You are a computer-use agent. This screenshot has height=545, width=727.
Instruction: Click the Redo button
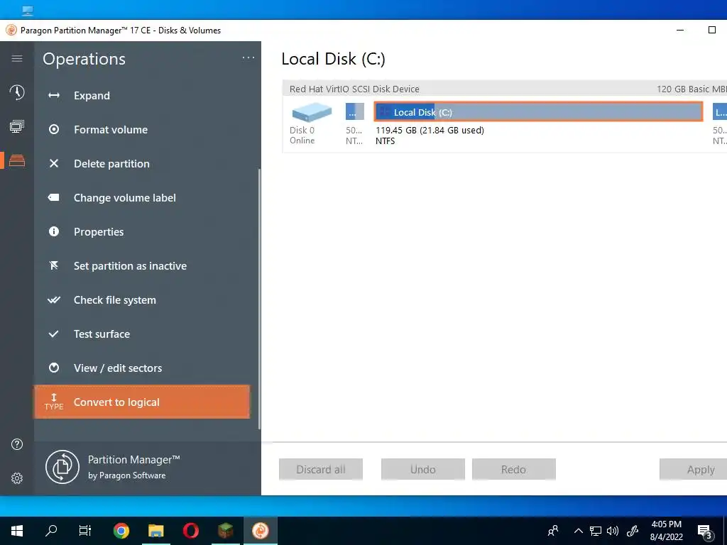(514, 470)
